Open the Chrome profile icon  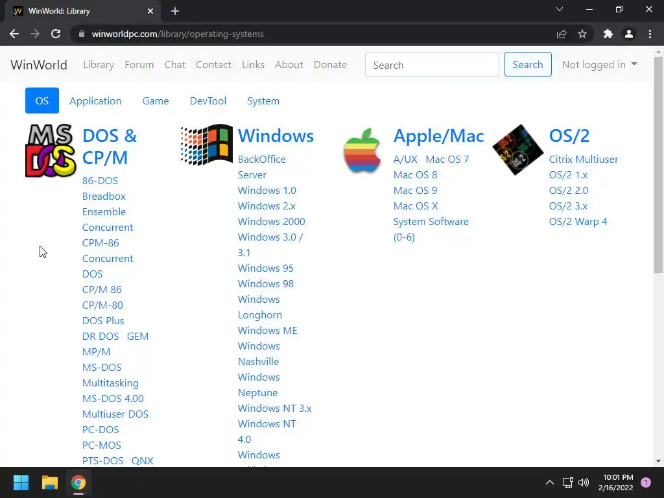[629, 34]
